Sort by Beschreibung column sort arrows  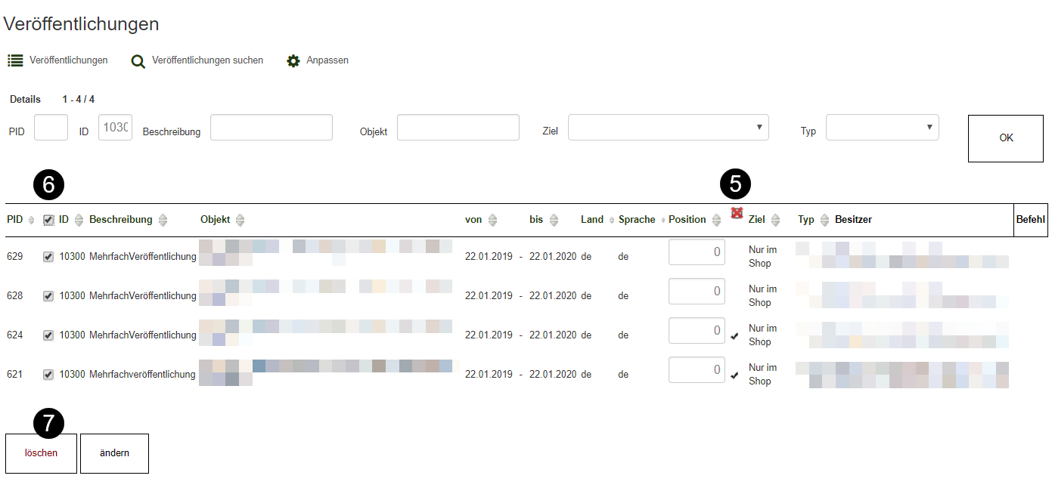(x=163, y=220)
